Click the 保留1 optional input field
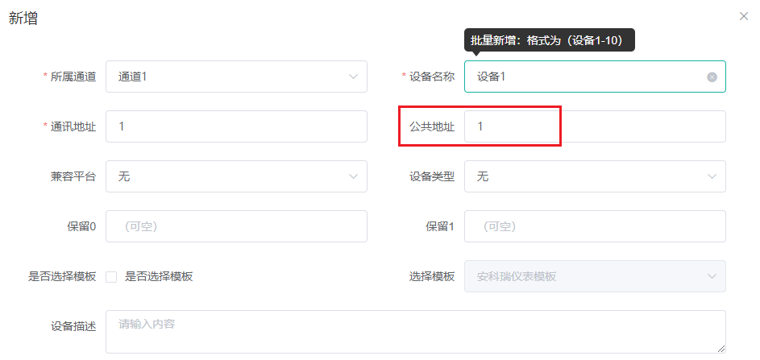 point(596,226)
